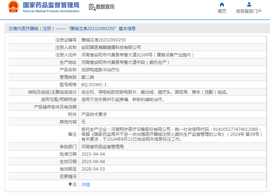This screenshot has height=195, width=270.
Task: Open the 数据查询 search icon
Action: click(x=92, y=7)
